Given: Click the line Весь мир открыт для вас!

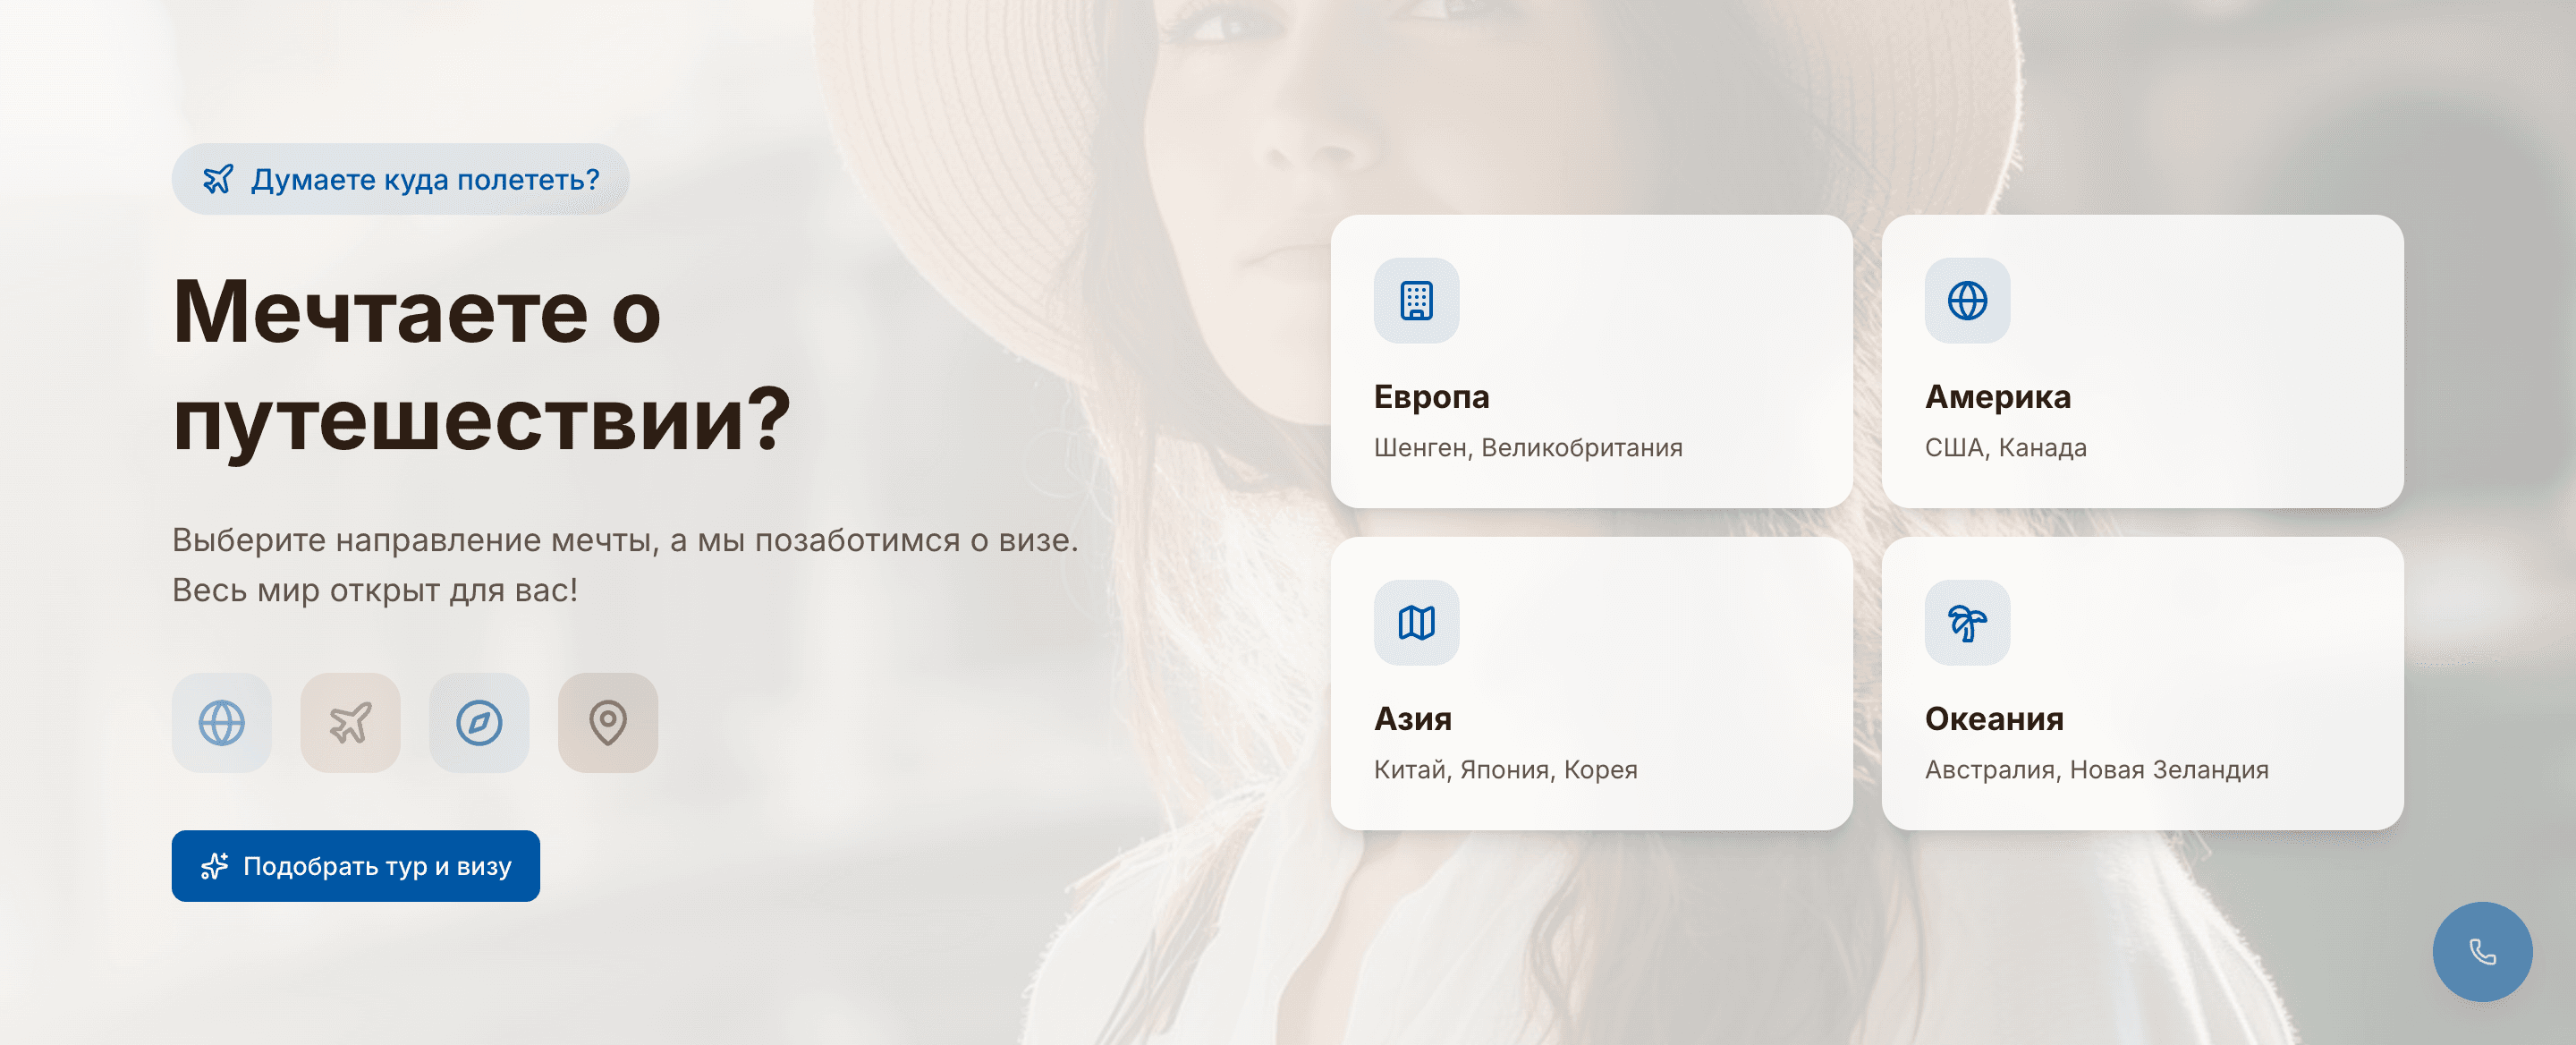Looking at the screenshot, I should point(375,590).
